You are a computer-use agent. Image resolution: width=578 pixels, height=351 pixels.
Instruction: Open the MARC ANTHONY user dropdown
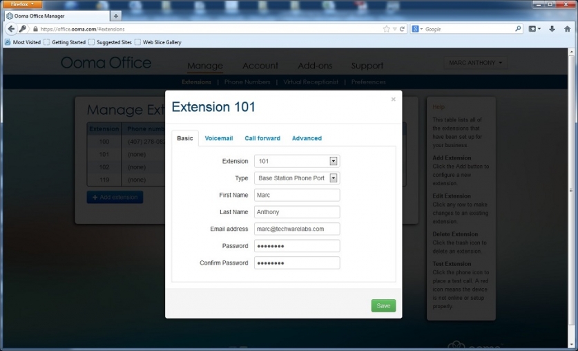point(475,63)
